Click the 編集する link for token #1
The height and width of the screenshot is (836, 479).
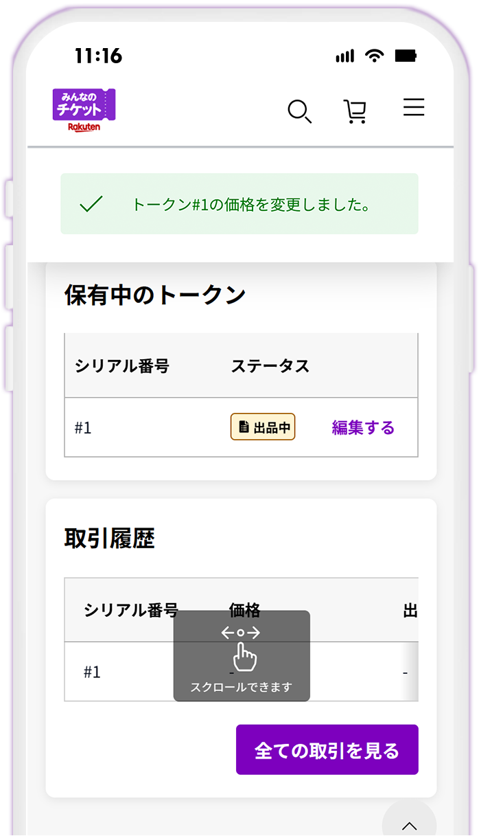[362, 427]
